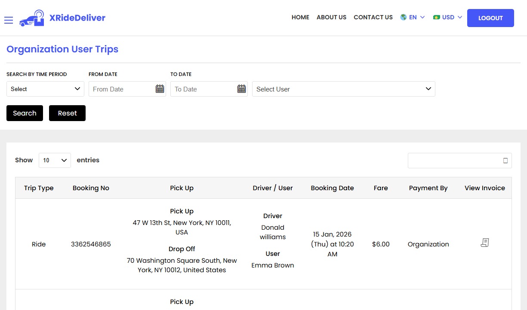Open the EN language dropdown
Image resolution: width=527 pixels, height=310 pixels.
[x=413, y=17]
